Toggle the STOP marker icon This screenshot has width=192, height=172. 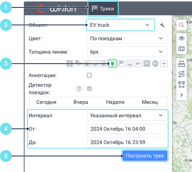155,64
